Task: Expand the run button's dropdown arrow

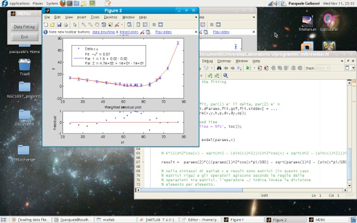Action: point(254,68)
